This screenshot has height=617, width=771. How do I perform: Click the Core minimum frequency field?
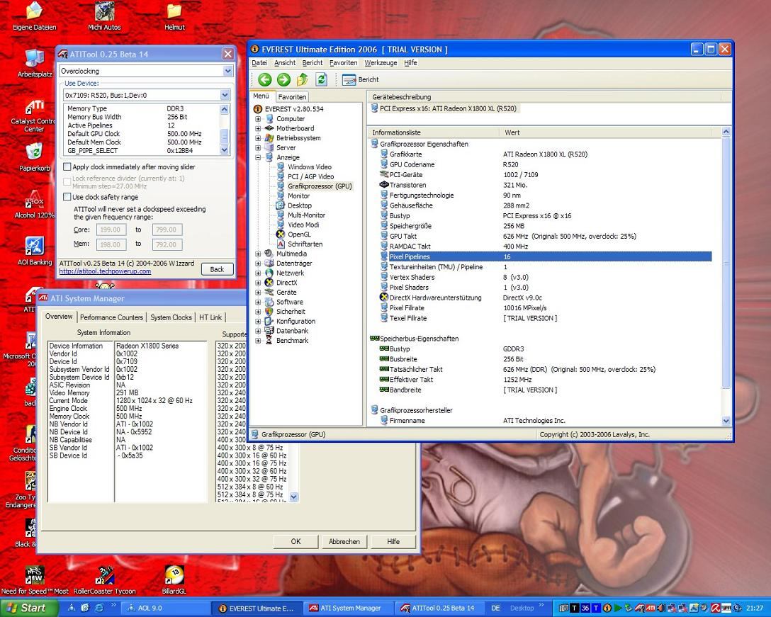(111, 230)
